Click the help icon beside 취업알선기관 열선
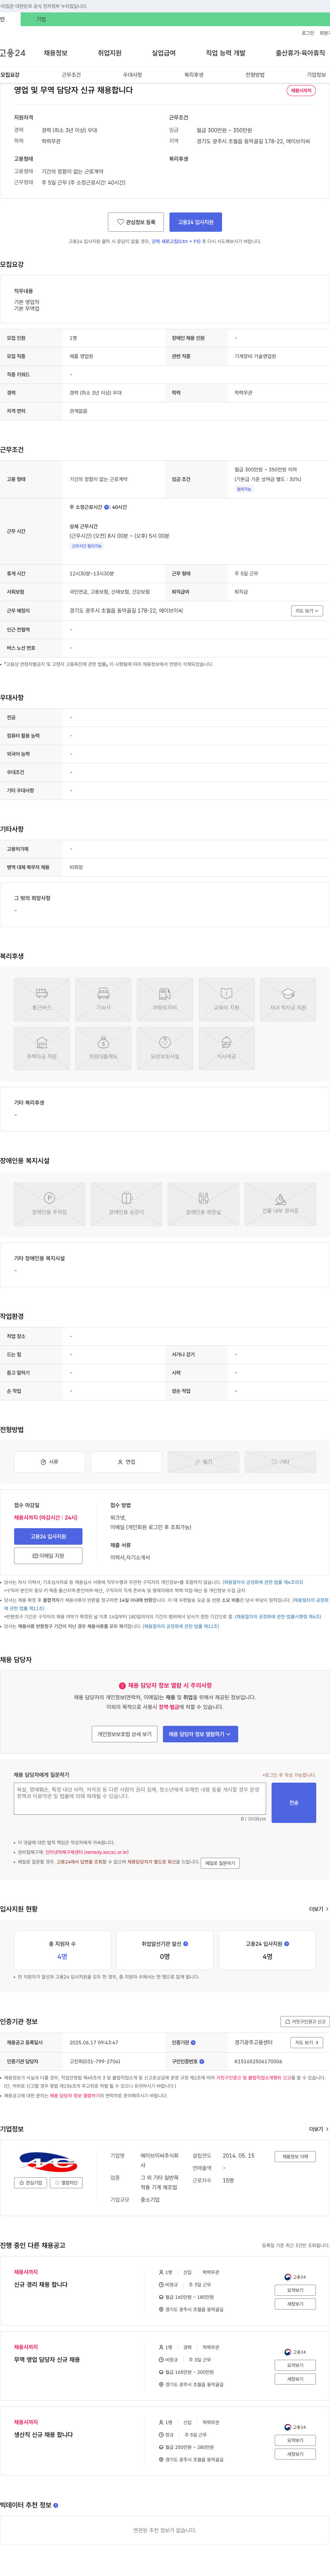Viewport: 330px width, 2576px height. point(185,1944)
